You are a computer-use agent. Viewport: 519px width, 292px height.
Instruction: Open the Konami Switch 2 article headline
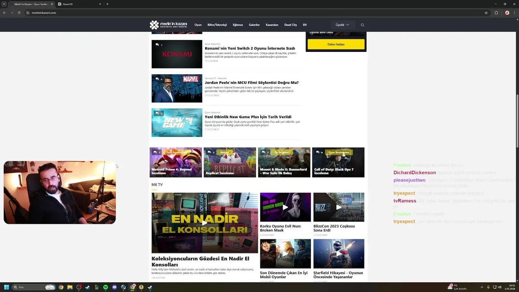coord(250,48)
